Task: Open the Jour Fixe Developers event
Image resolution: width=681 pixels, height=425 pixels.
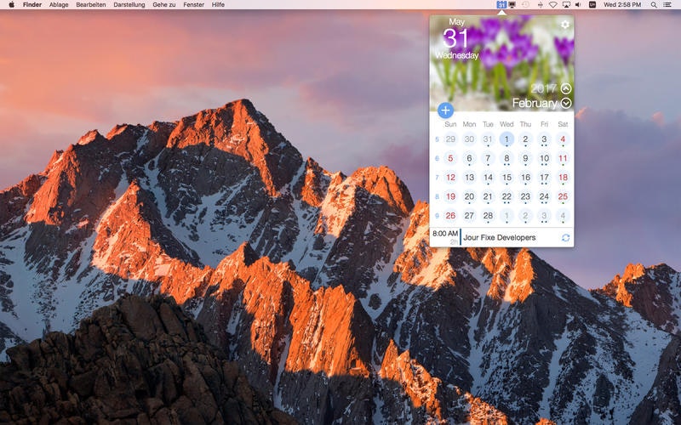Action: (x=499, y=238)
